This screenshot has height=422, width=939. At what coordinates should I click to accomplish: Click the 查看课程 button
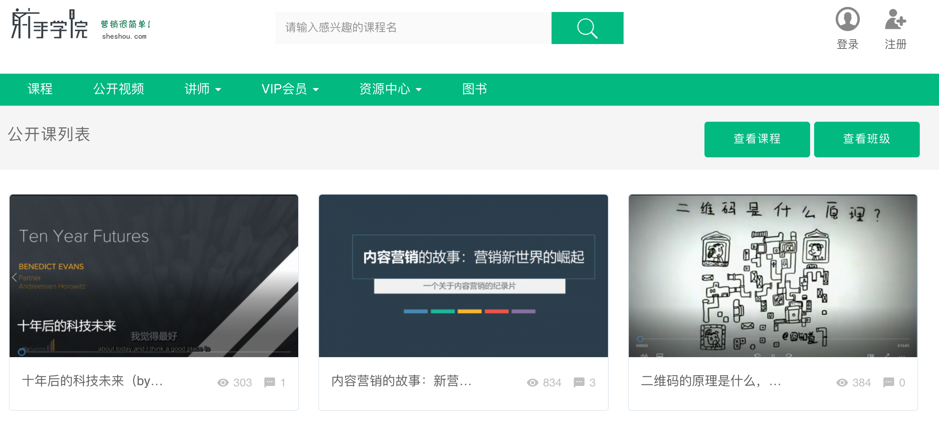coord(756,139)
